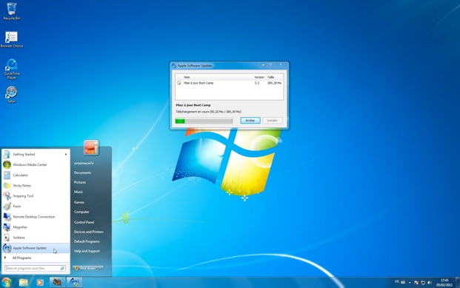Image resolution: width=460 pixels, height=288 pixels.
Task: Select Apple Software Update in Start menu
Action: tap(36, 248)
